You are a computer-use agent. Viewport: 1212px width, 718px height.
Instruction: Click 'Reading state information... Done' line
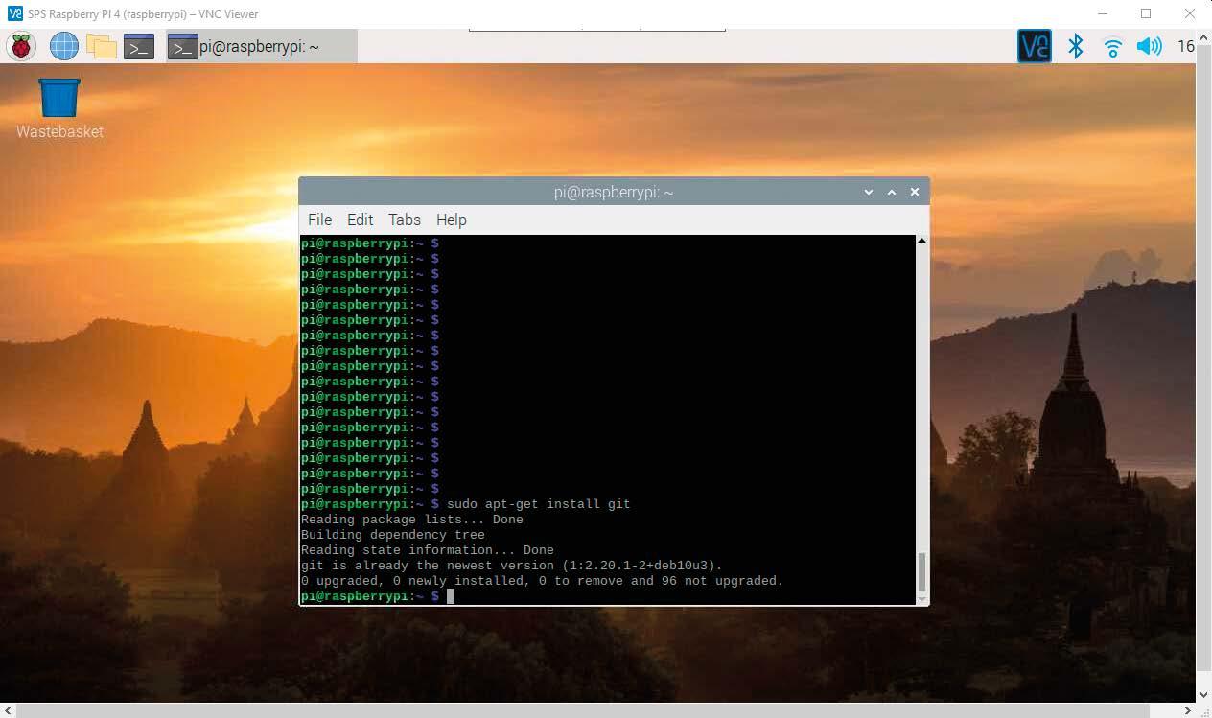pos(428,550)
